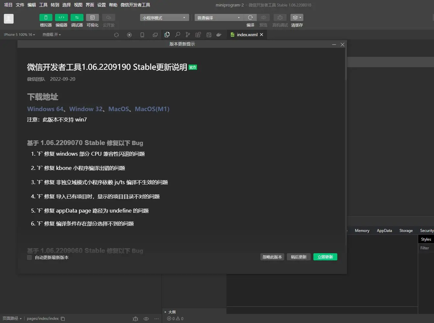Open the 帮助 menu
The image size is (434, 323).
click(x=113, y=5)
